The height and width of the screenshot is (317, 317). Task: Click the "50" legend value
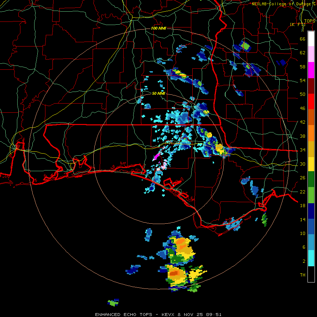(x=303, y=94)
